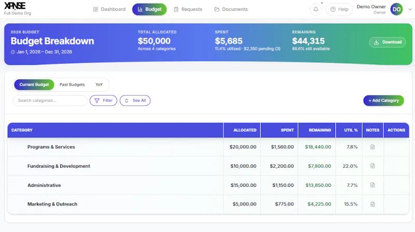Click the Jan 1, 2026 date range
This screenshot has height=232, width=415.
pyautogui.click(x=44, y=52)
